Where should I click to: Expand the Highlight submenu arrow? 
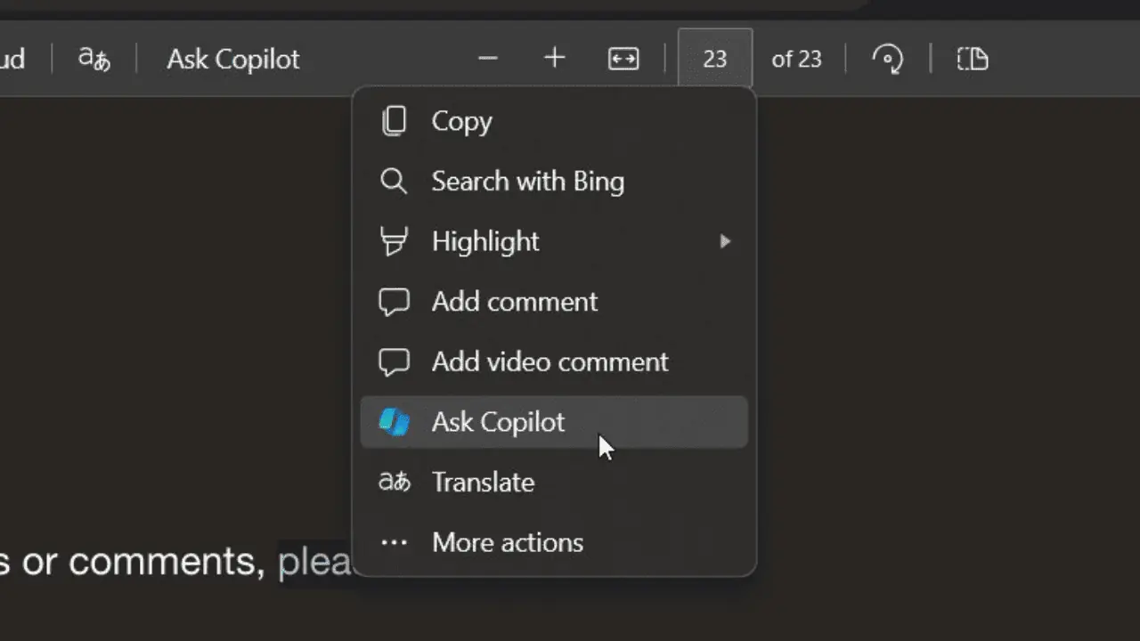(x=725, y=241)
